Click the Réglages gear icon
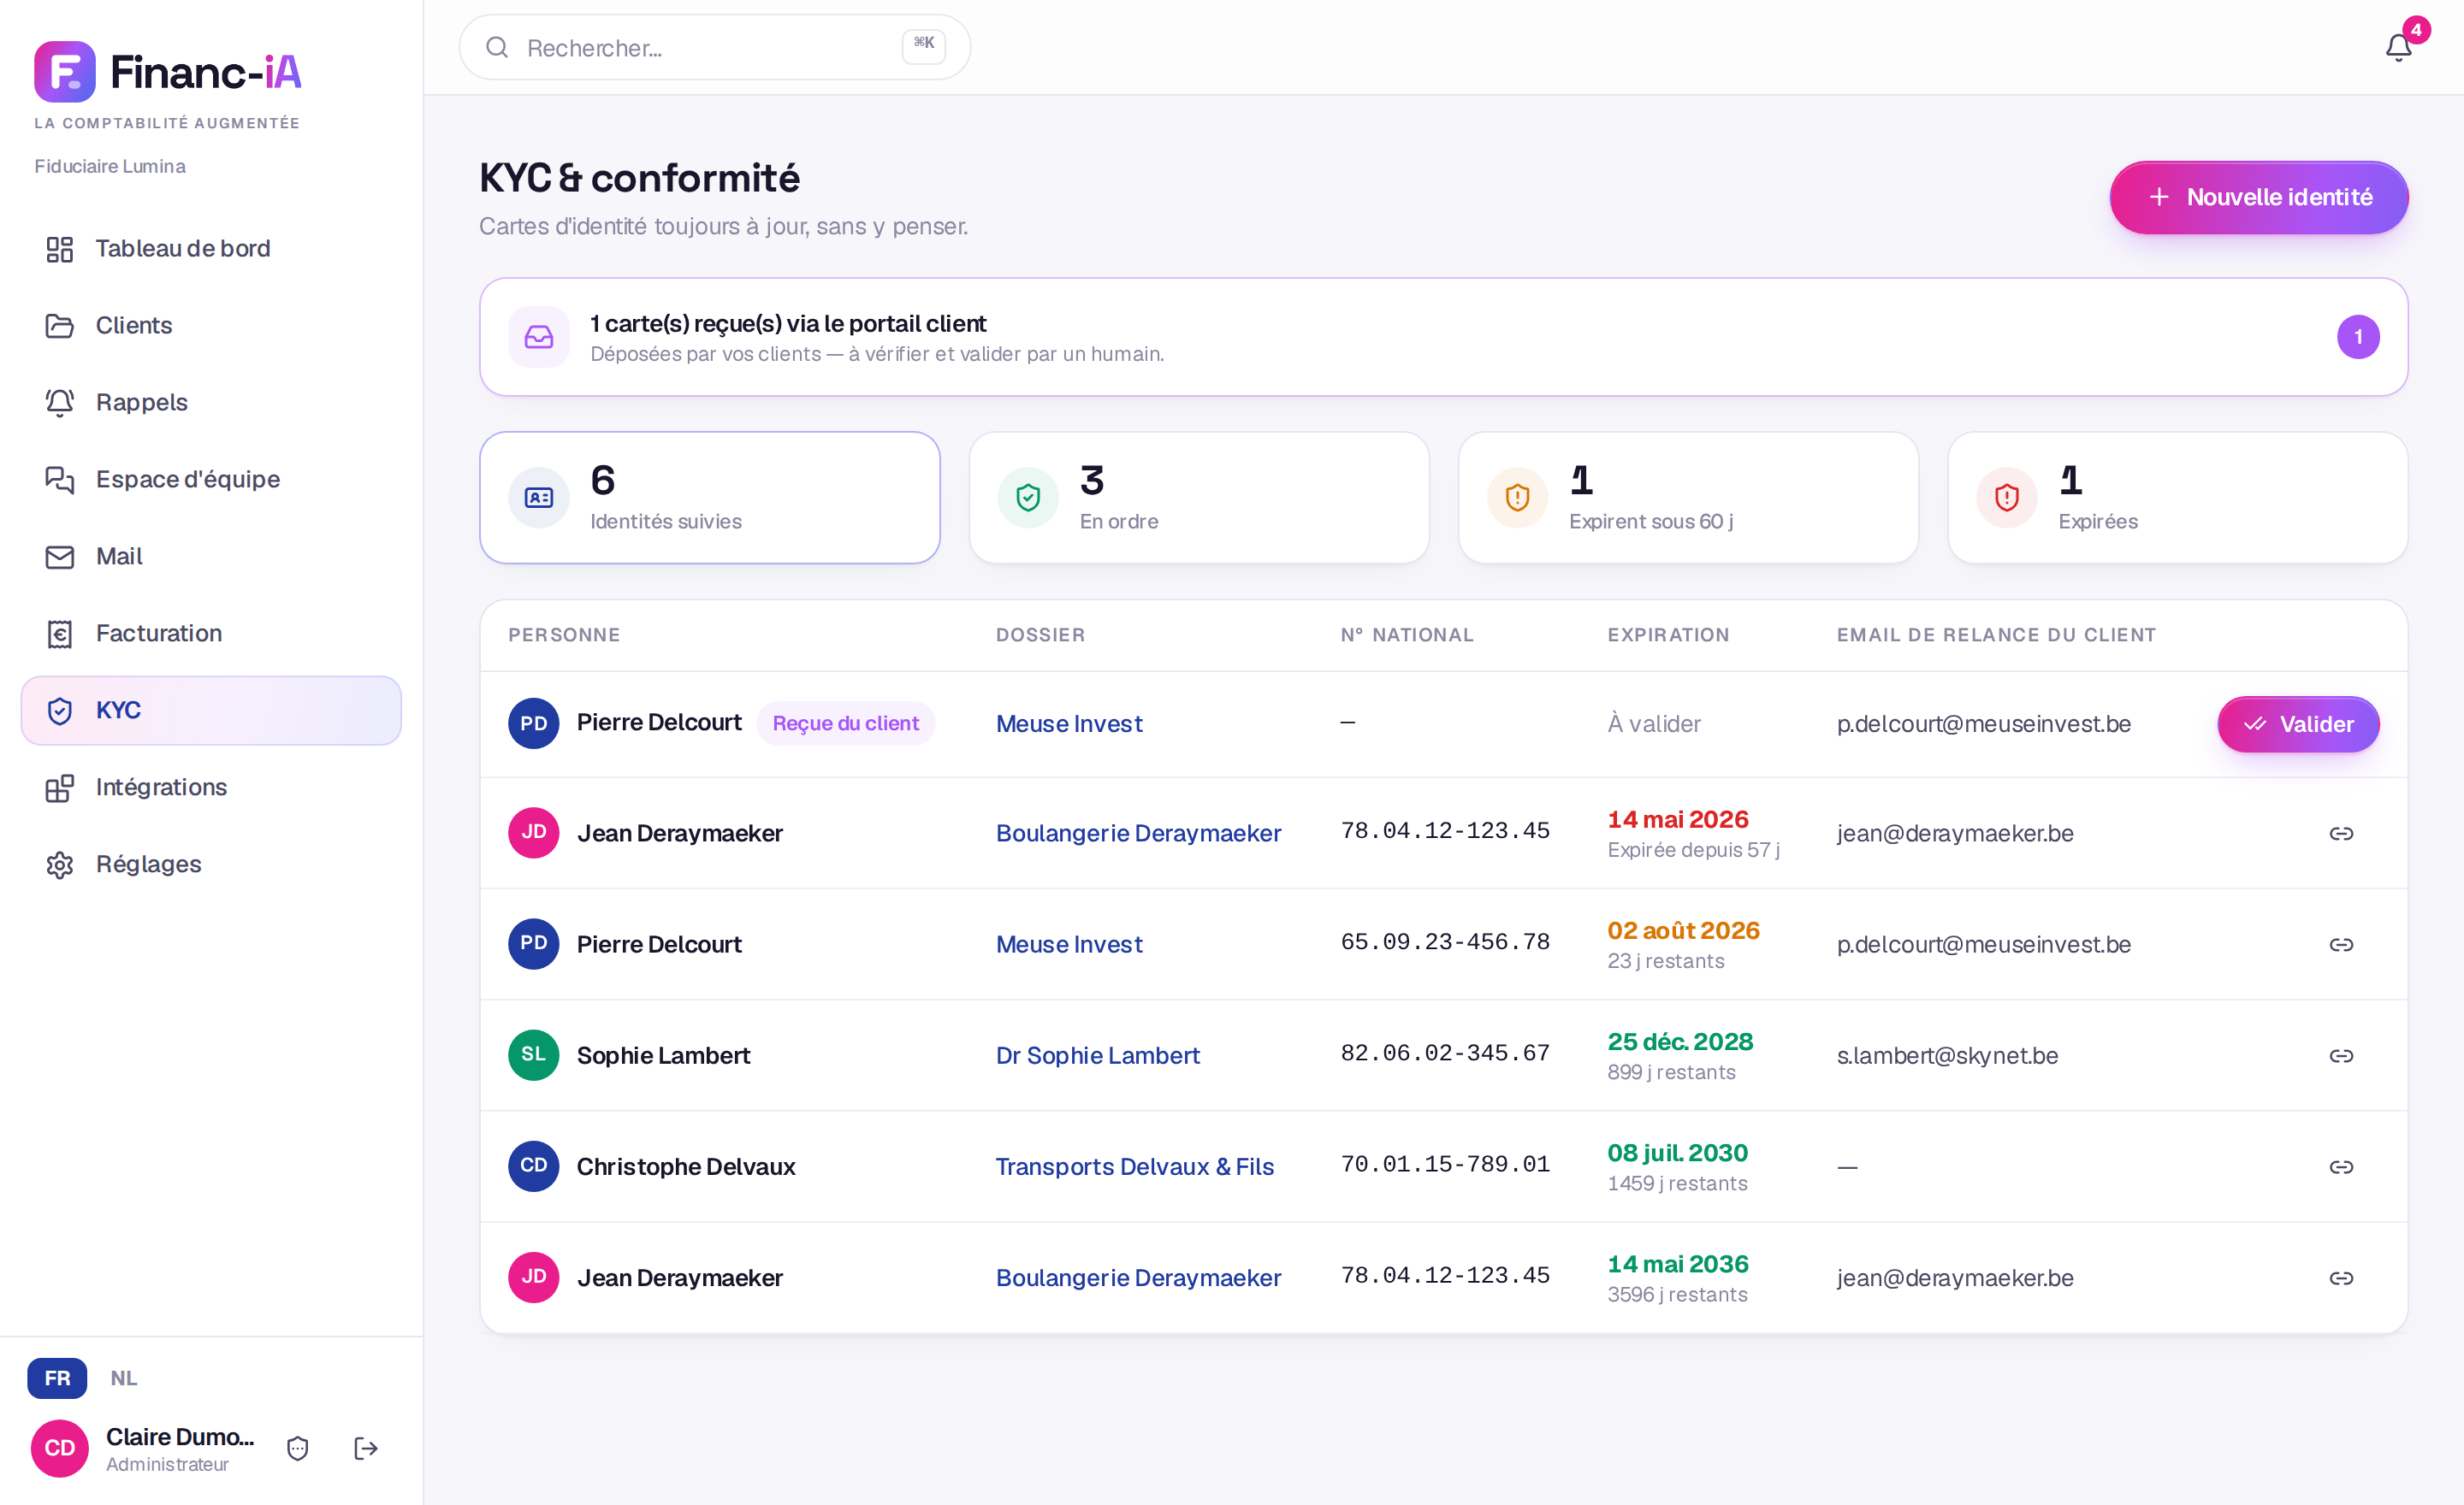Image resolution: width=2464 pixels, height=1505 pixels. click(x=60, y=865)
